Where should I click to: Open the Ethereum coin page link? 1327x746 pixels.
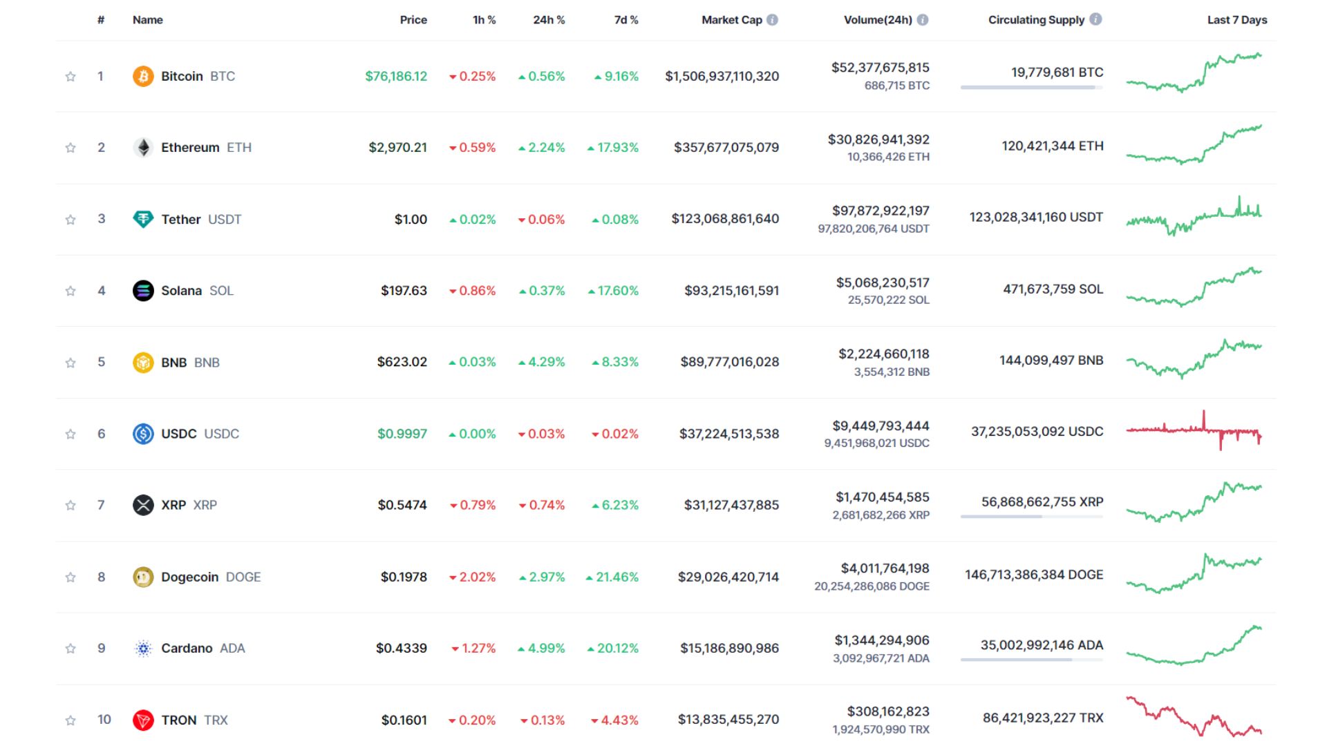click(191, 147)
